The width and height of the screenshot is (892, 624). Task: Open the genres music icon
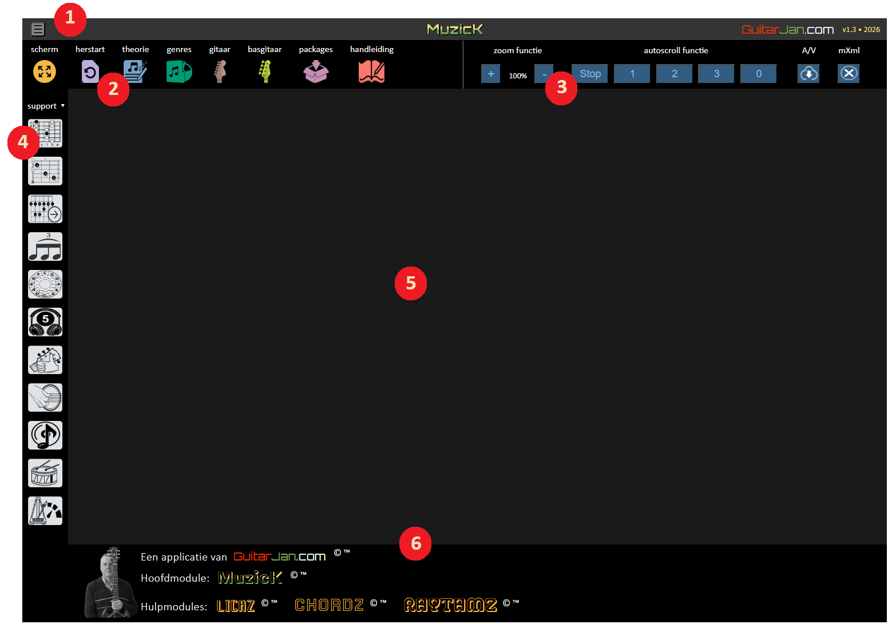[x=179, y=72]
